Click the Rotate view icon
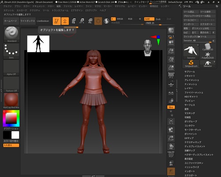The image size is (221, 177). [x=171, y=146]
